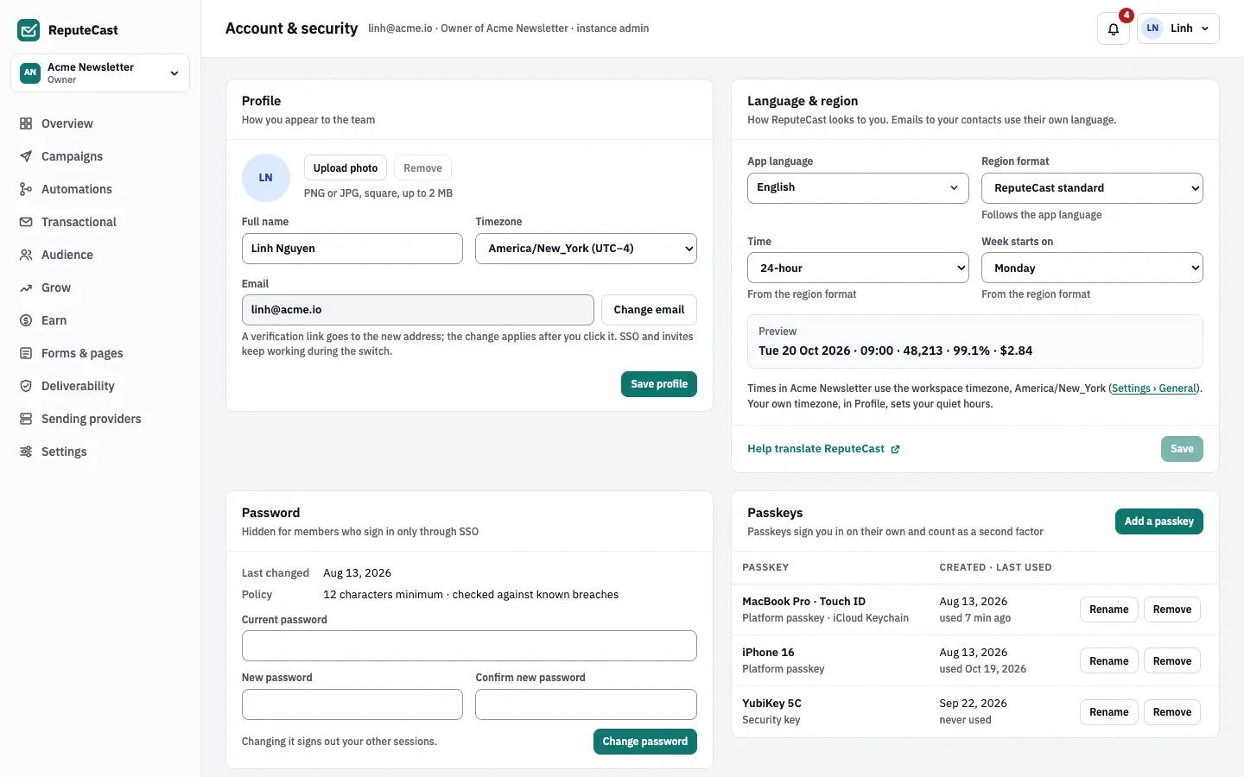The image size is (1244, 777).
Task: Click the Audience people icon
Action: [x=26, y=255]
